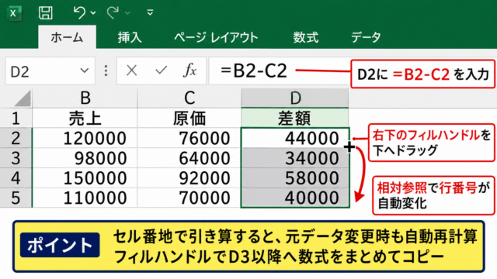Select row 3 header

point(16,158)
